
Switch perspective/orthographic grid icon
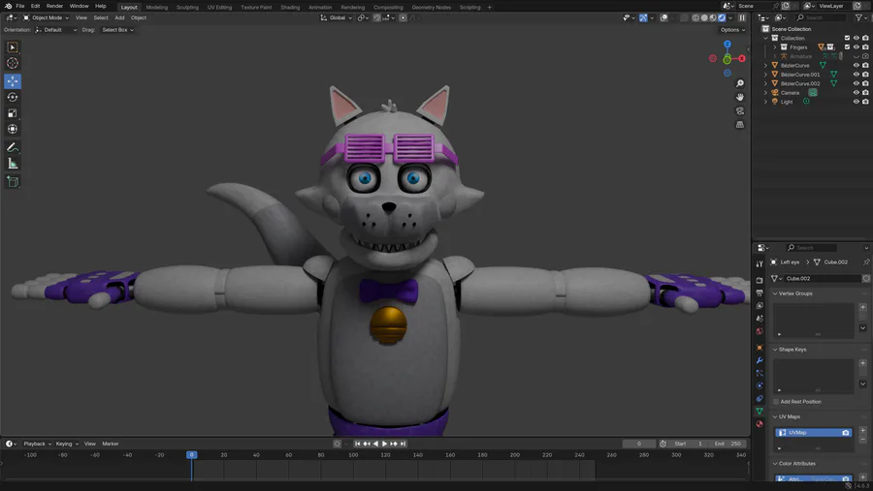click(x=740, y=125)
